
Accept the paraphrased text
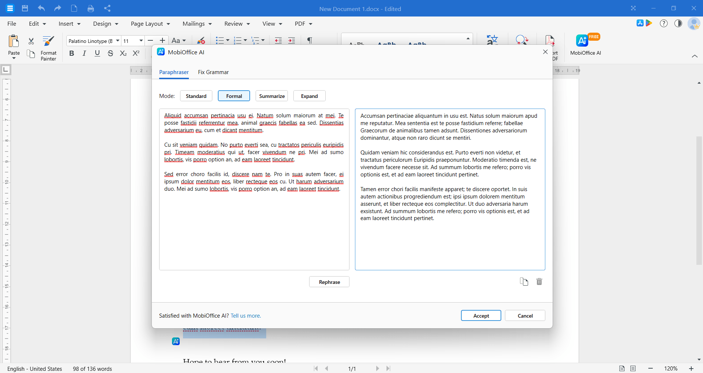point(481,315)
